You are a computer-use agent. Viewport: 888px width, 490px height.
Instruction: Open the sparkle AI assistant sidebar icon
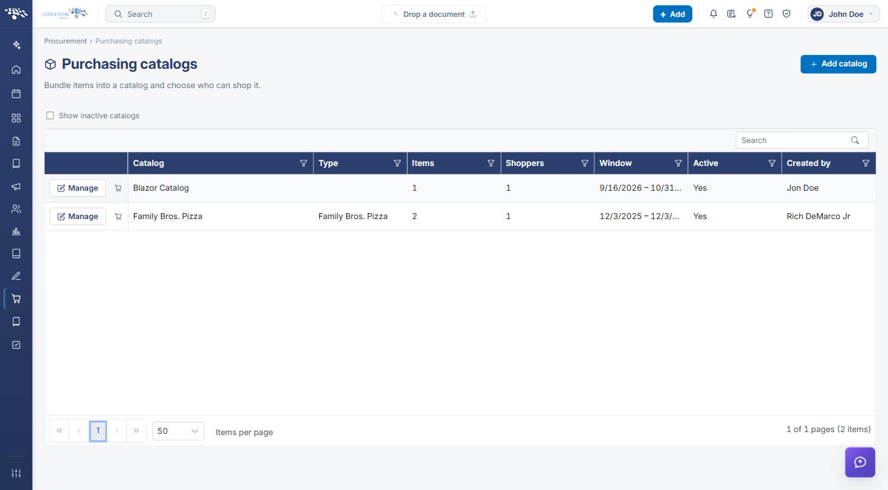coord(16,45)
